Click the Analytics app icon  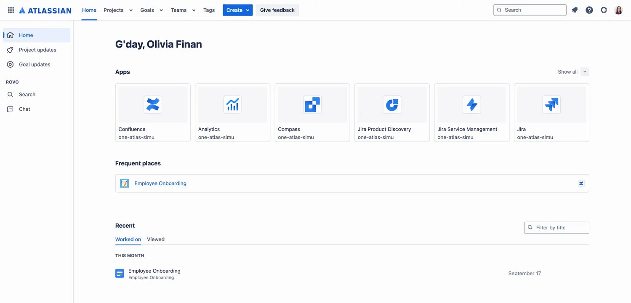click(232, 105)
